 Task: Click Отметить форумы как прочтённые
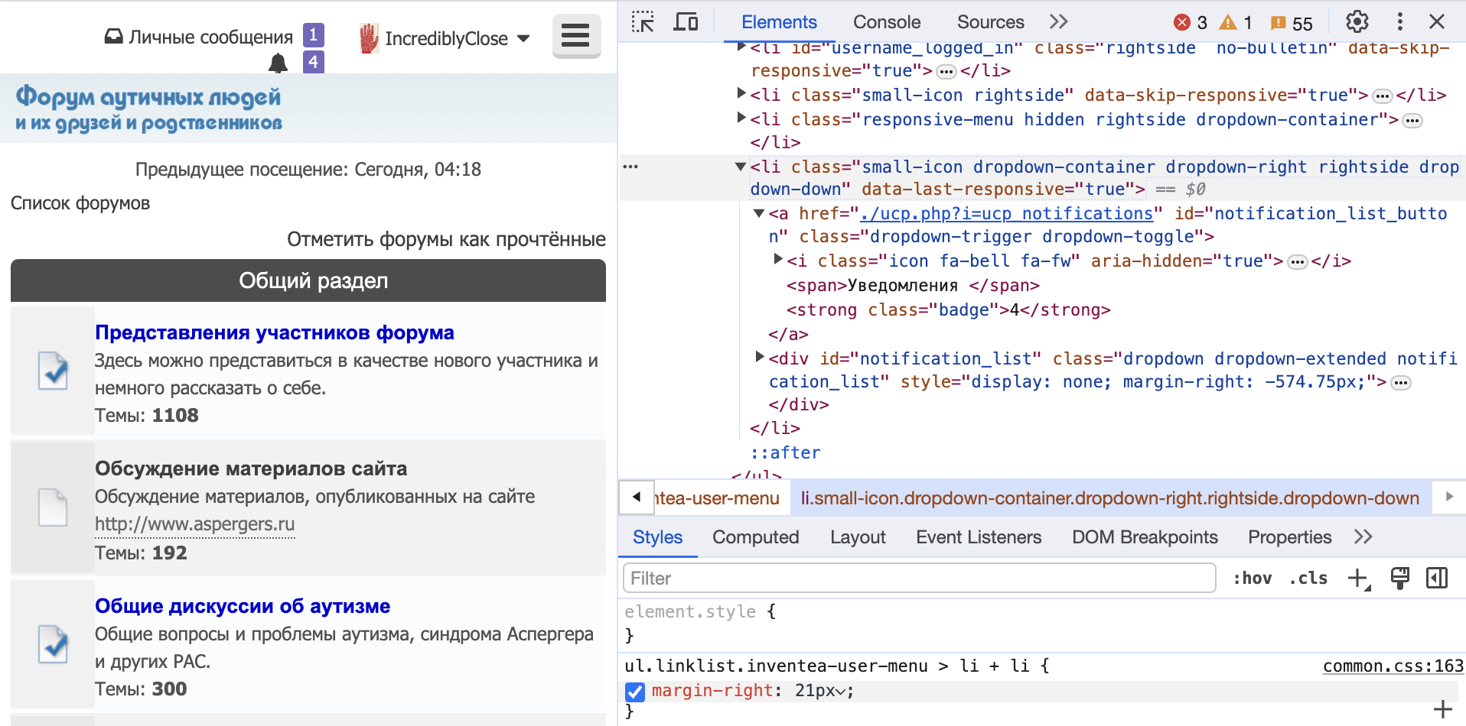(x=446, y=239)
